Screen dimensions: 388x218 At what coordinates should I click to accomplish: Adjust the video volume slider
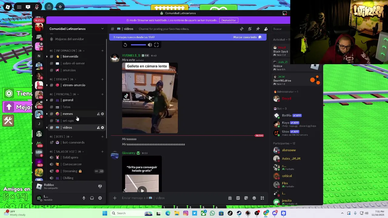(x=139, y=45)
